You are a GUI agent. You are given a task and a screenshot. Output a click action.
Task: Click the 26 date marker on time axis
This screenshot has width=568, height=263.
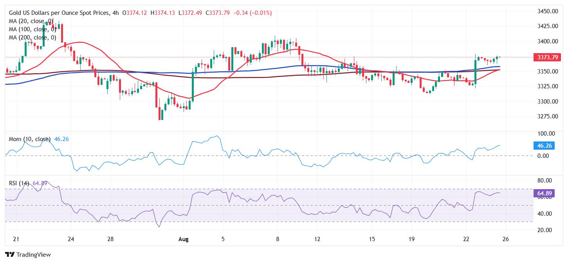[x=505, y=239]
